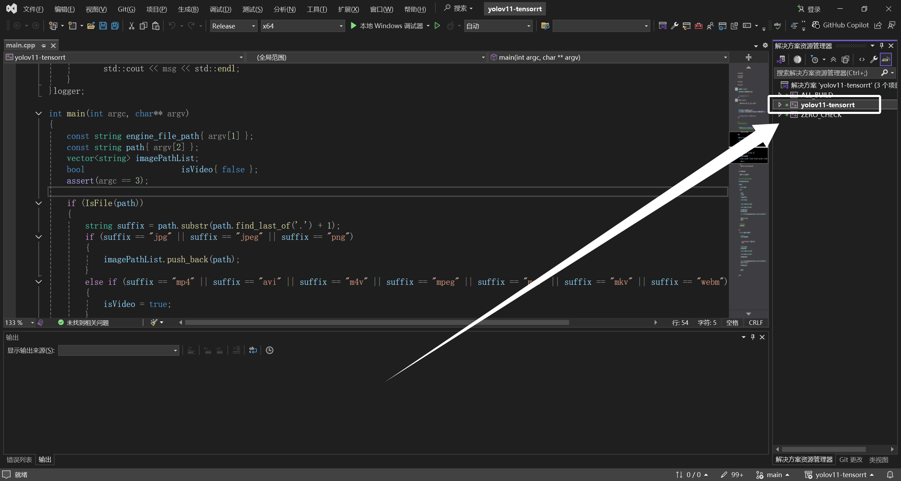Open the 生成(B) menu
Image resolution: width=901 pixels, height=481 pixels.
[188, 9]
